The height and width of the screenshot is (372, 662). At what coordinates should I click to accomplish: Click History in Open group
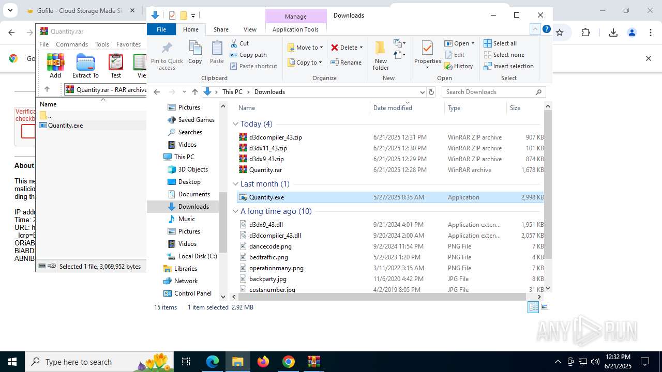coord(459,66)
